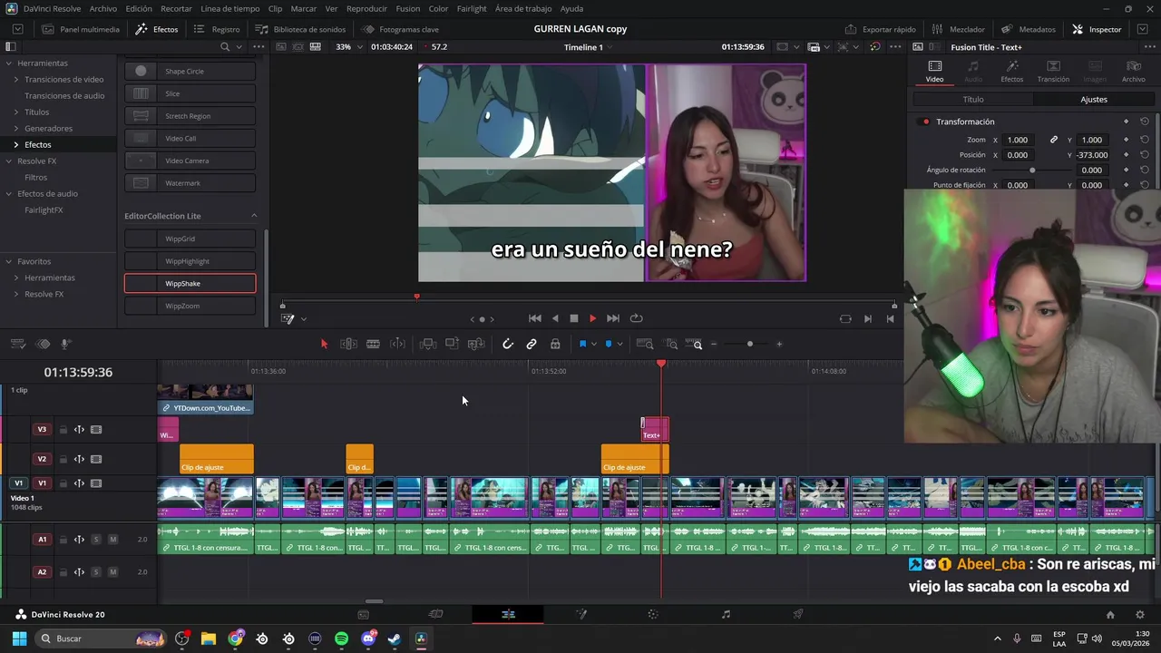
Task: Collapse the EditorCollection Lite group
Action: tap(254, 216)
